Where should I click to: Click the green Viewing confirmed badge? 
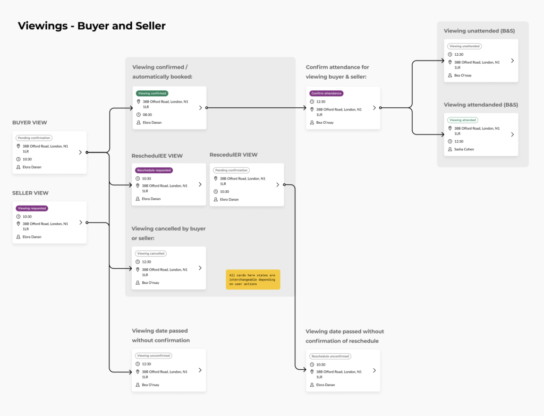tap(152, 93)
